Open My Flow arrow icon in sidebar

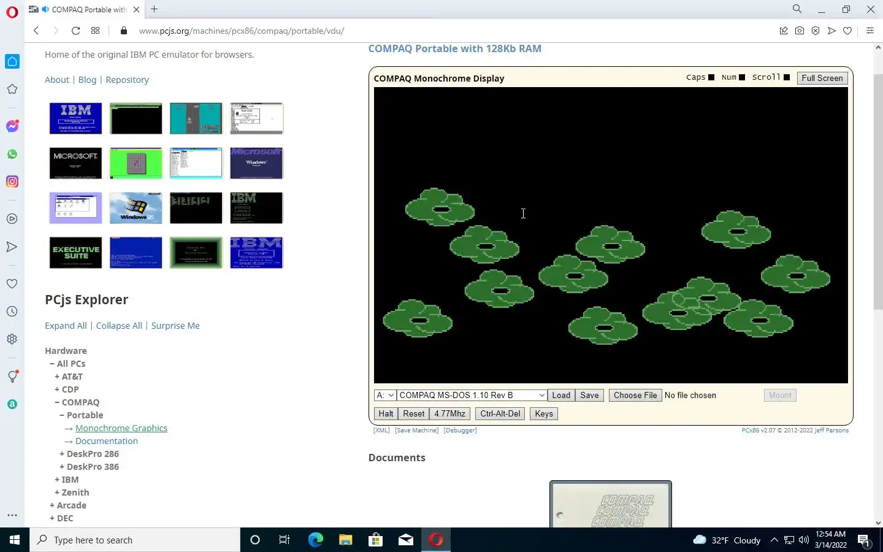tap(12, 247)
